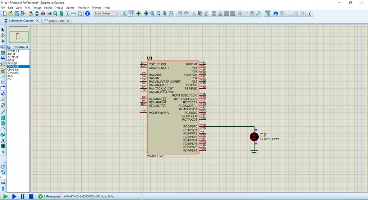
Task: Select the 2D Graphics Text tool
Action: (3, 141)
